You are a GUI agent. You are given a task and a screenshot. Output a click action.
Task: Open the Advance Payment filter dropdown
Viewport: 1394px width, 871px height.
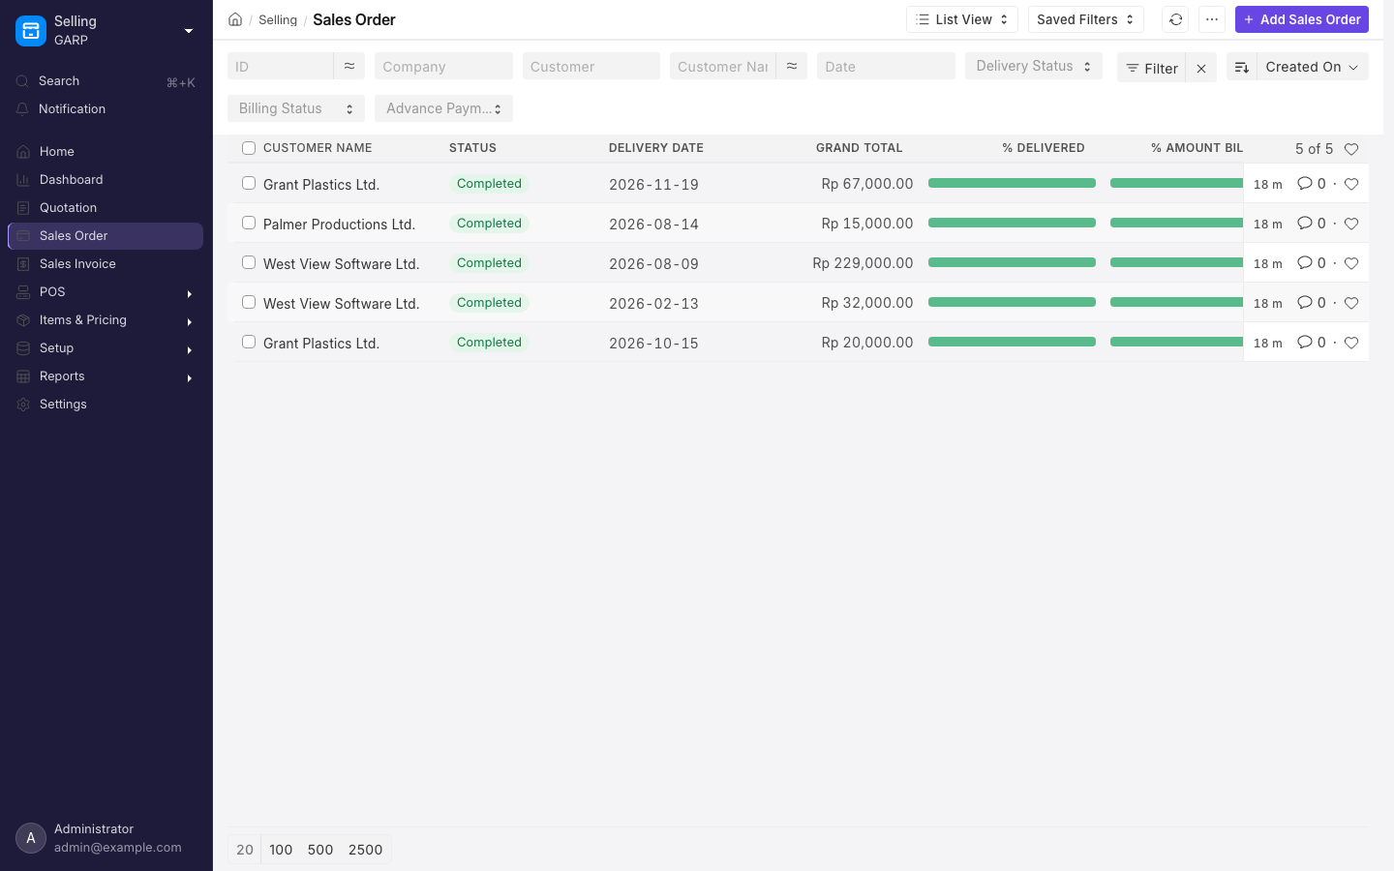click(443, 108)
